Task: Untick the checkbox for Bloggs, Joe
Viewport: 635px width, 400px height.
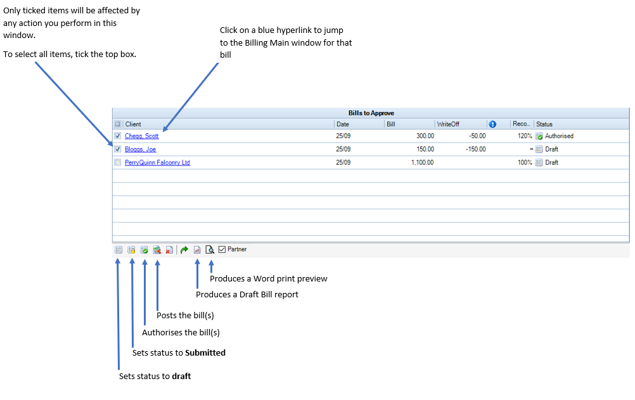Action: coord(118,149)
